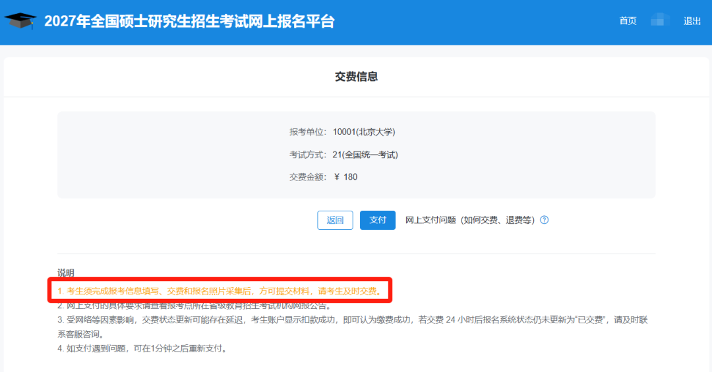Click the 说明 heading
This screenshot has height=372, width=712.
pyautogui.click(x=66, y=273)
